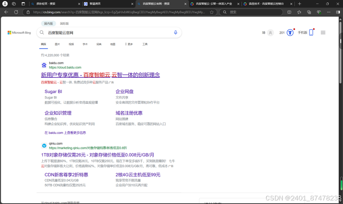This screenshot has height=204, width=343.
Task: Open the favorites list icon
Action: (299, 12)
